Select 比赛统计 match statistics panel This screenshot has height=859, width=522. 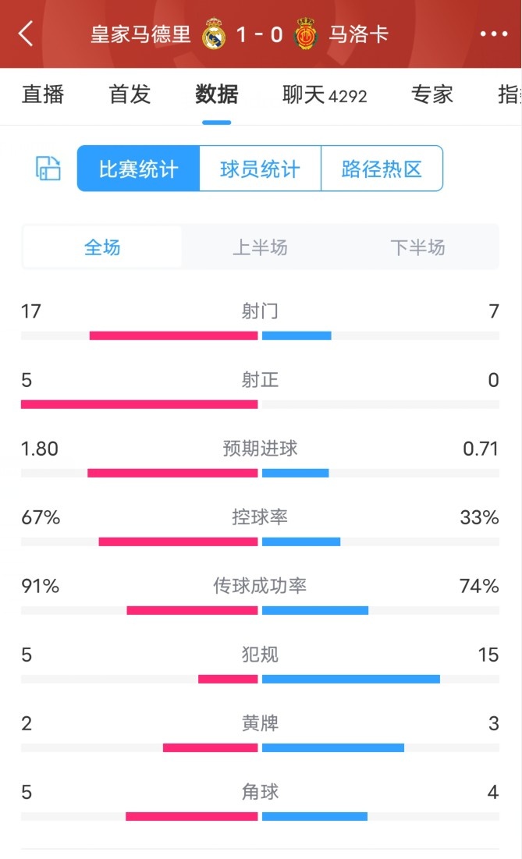(137, 169)
